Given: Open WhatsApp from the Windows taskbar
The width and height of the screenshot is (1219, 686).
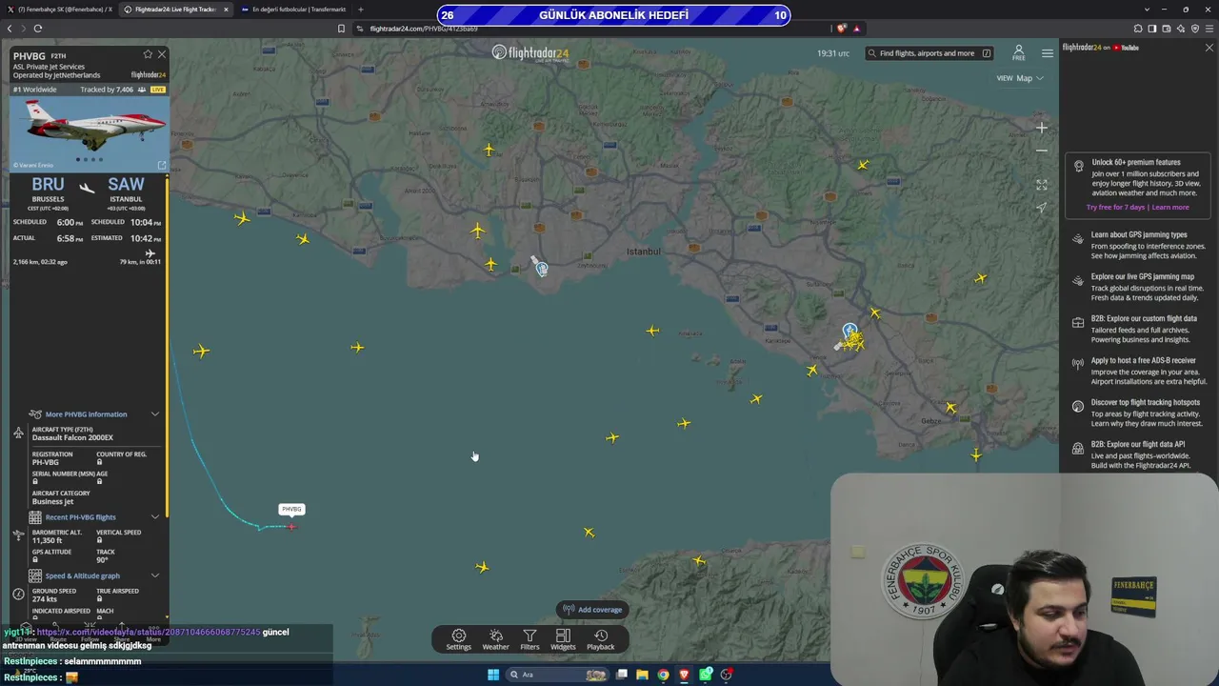Looking at the screenshot, I should pyautogui.click(x=706, y=675).
